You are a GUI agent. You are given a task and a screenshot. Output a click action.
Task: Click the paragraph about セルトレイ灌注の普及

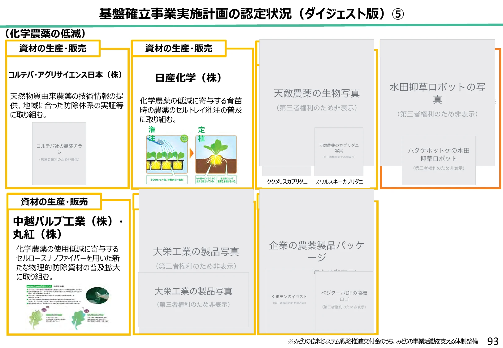pos(191,110)
